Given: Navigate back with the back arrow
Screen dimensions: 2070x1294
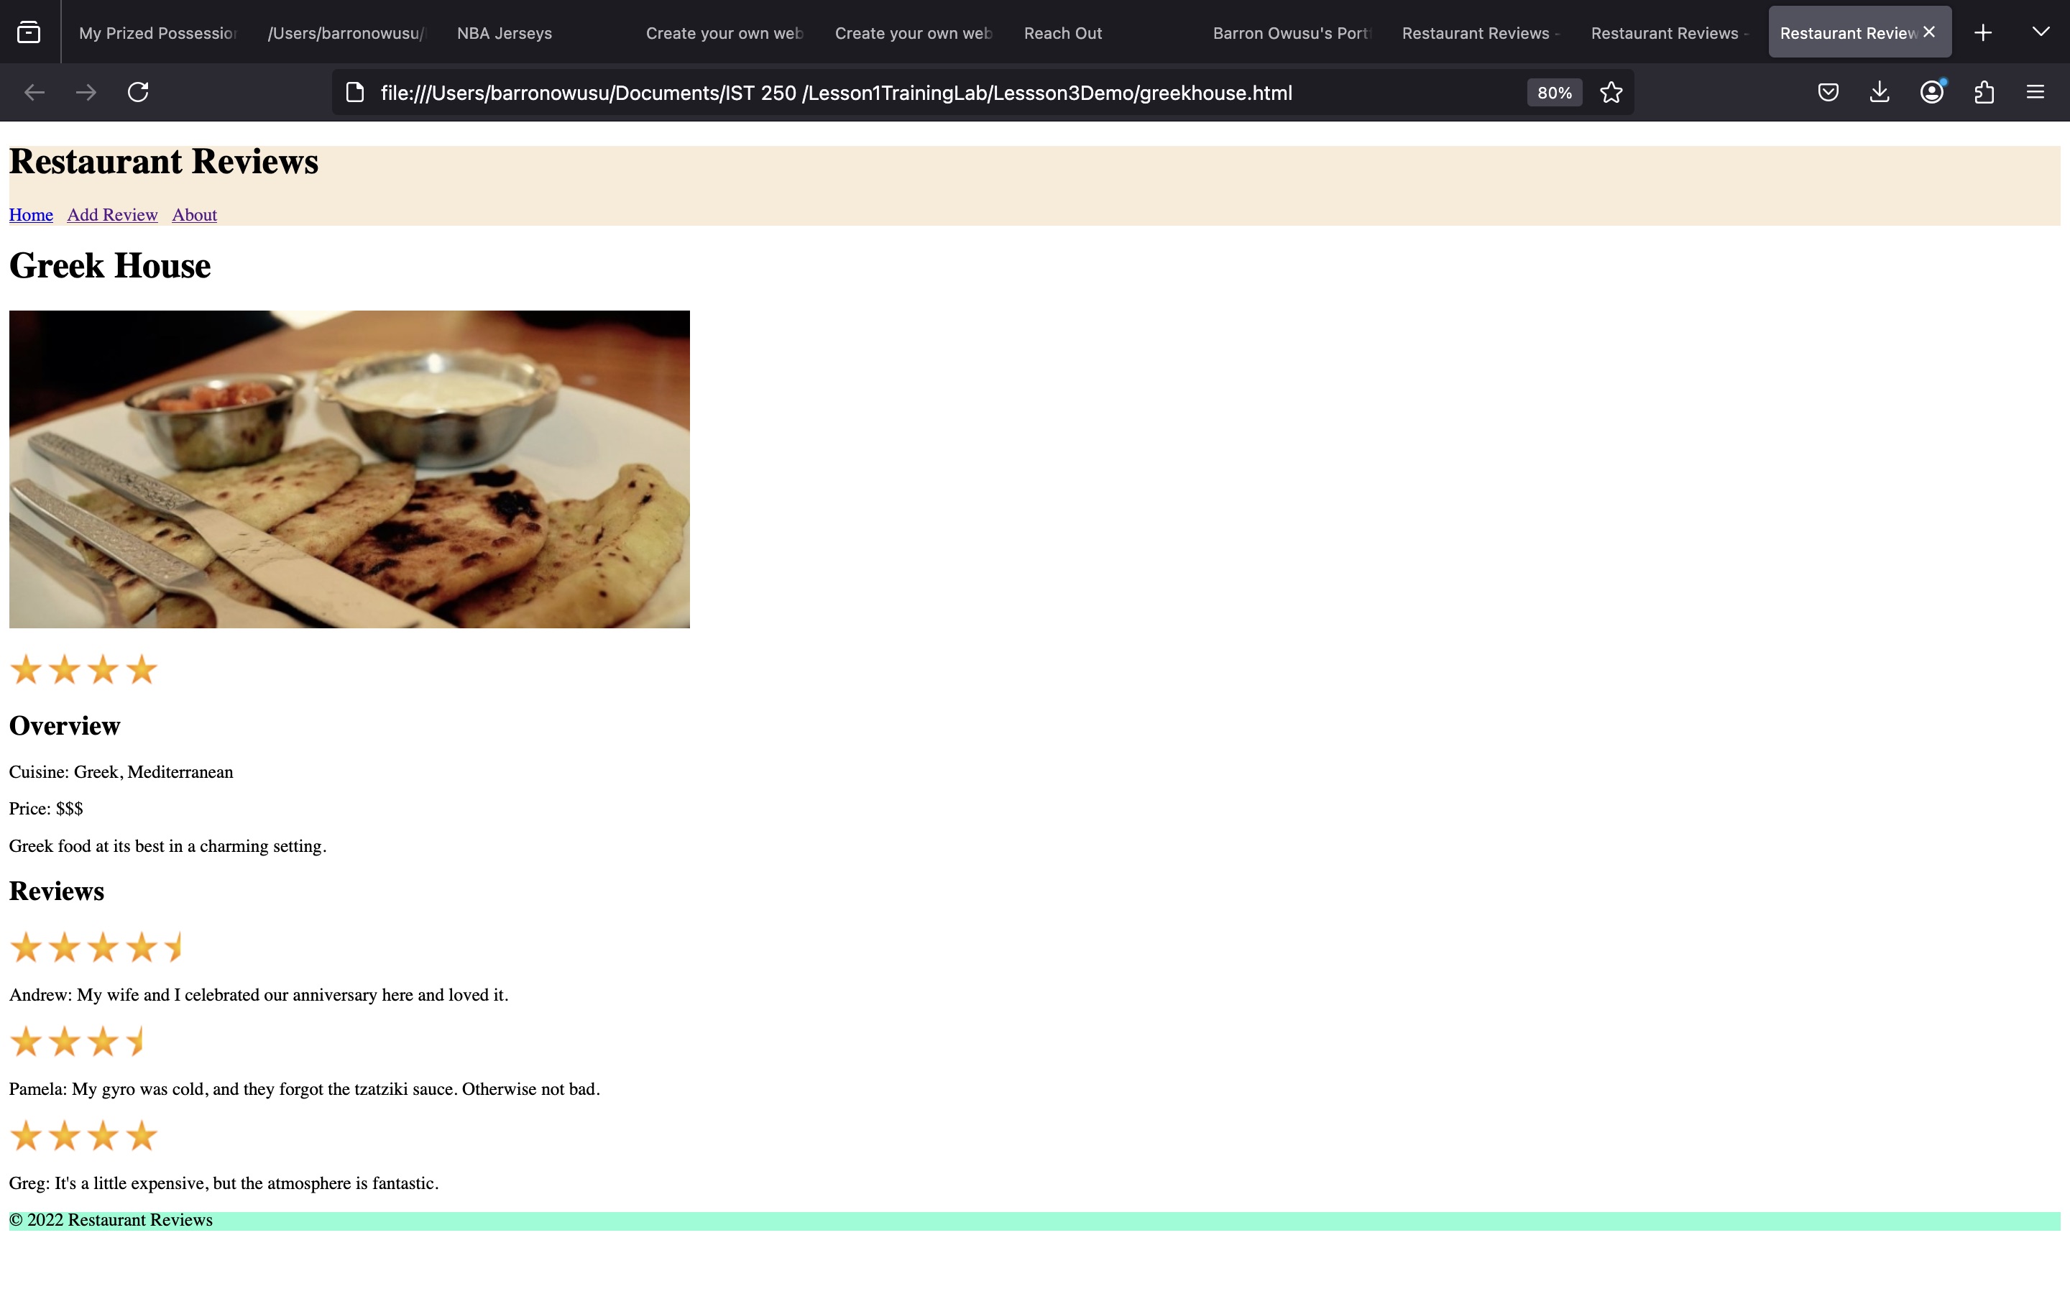Looking at the screenshot, I should coord(34,91).
